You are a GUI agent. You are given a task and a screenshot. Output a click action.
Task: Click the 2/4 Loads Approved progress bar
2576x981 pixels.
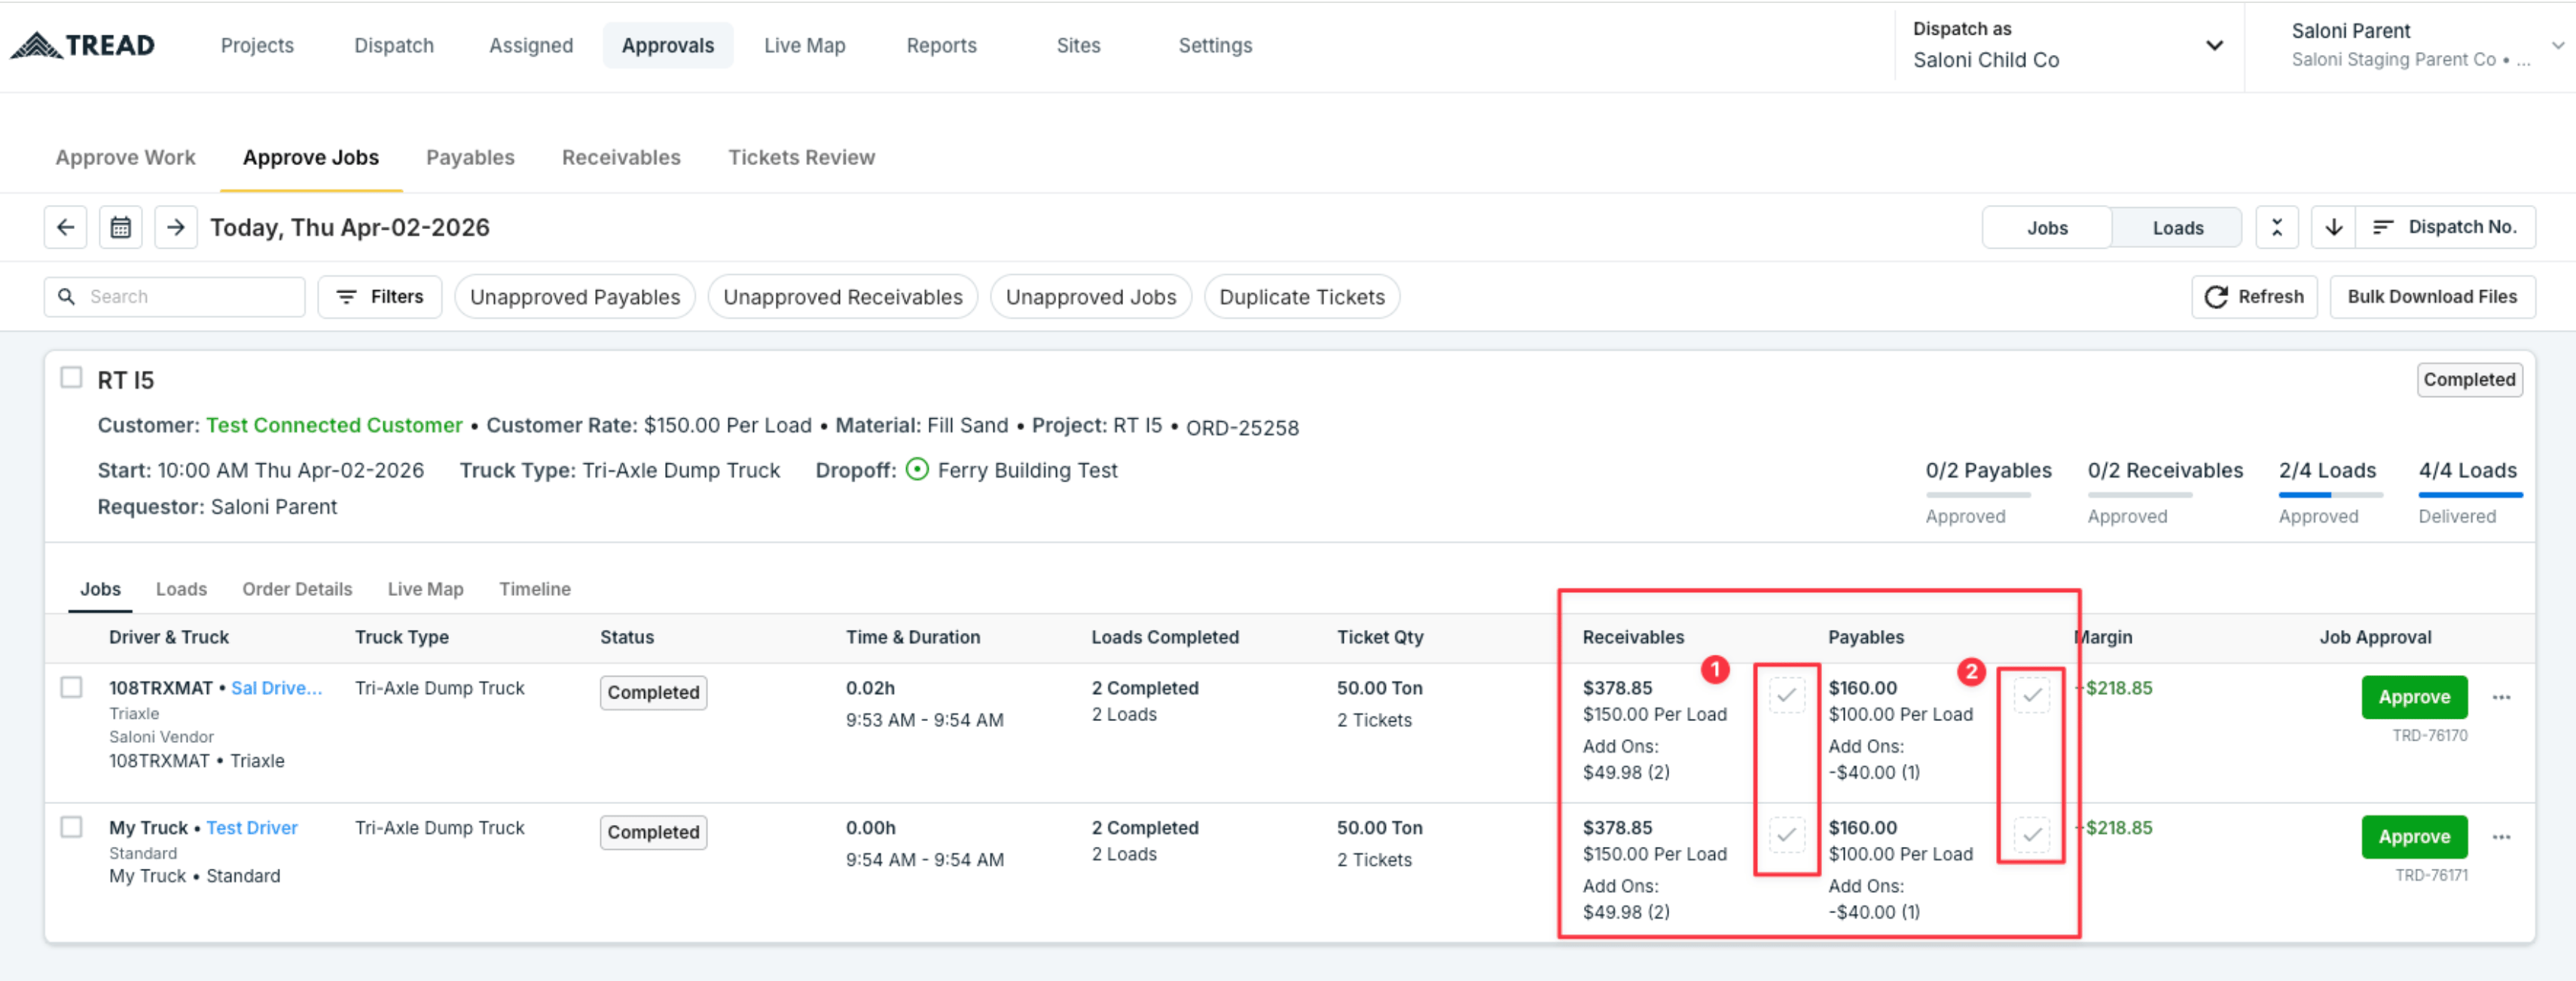pyautogui.click(x=2330, y=494)
